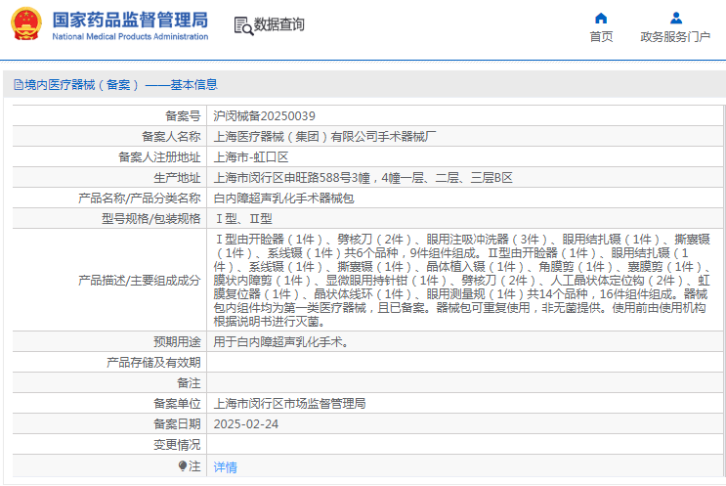This screenshot has height=486, width=726.
Task: Click the 备案日期 label
Action: [x=177, y=424]
